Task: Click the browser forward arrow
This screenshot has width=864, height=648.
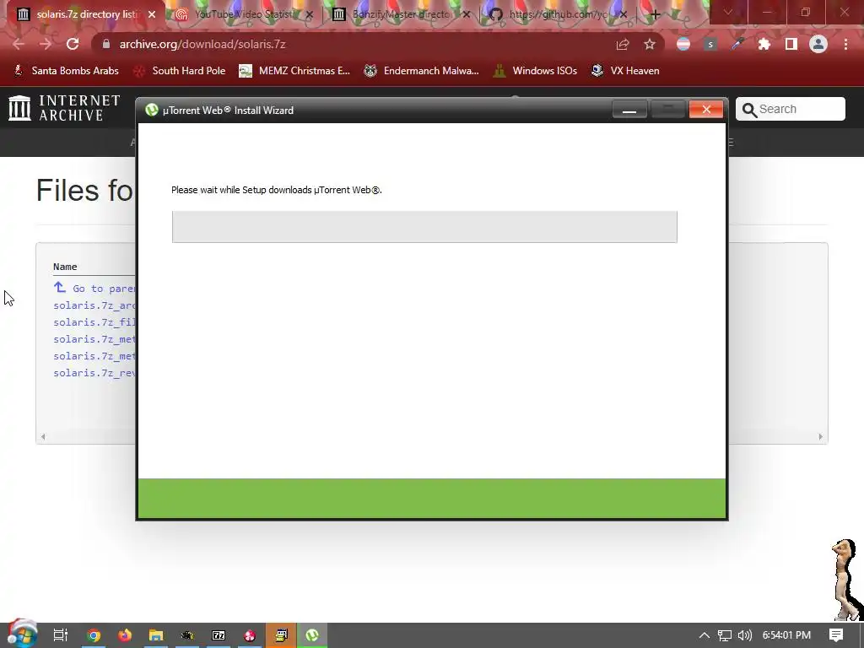Action: [x=46, y=44]
